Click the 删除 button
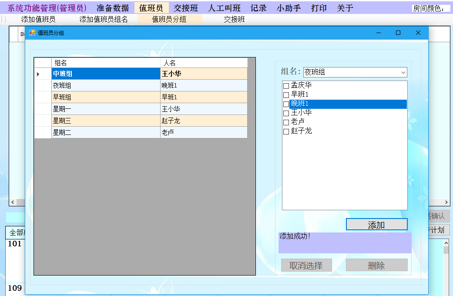This screenshot has height=296, width=453. click(377, 266)
